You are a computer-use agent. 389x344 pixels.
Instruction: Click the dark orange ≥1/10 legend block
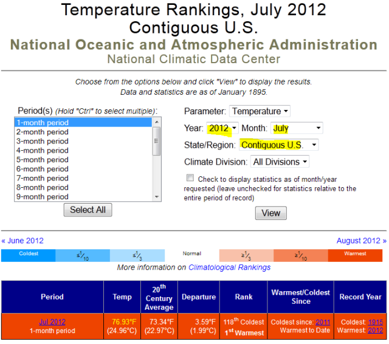point(301,255)
